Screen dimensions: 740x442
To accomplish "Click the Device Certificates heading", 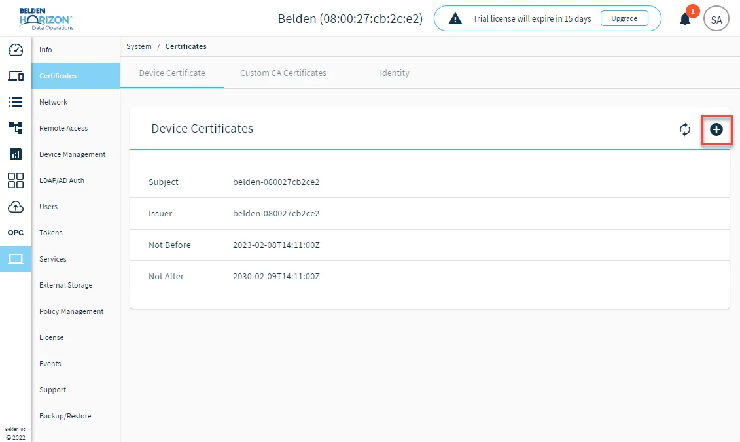I will [x=202, y=128].
